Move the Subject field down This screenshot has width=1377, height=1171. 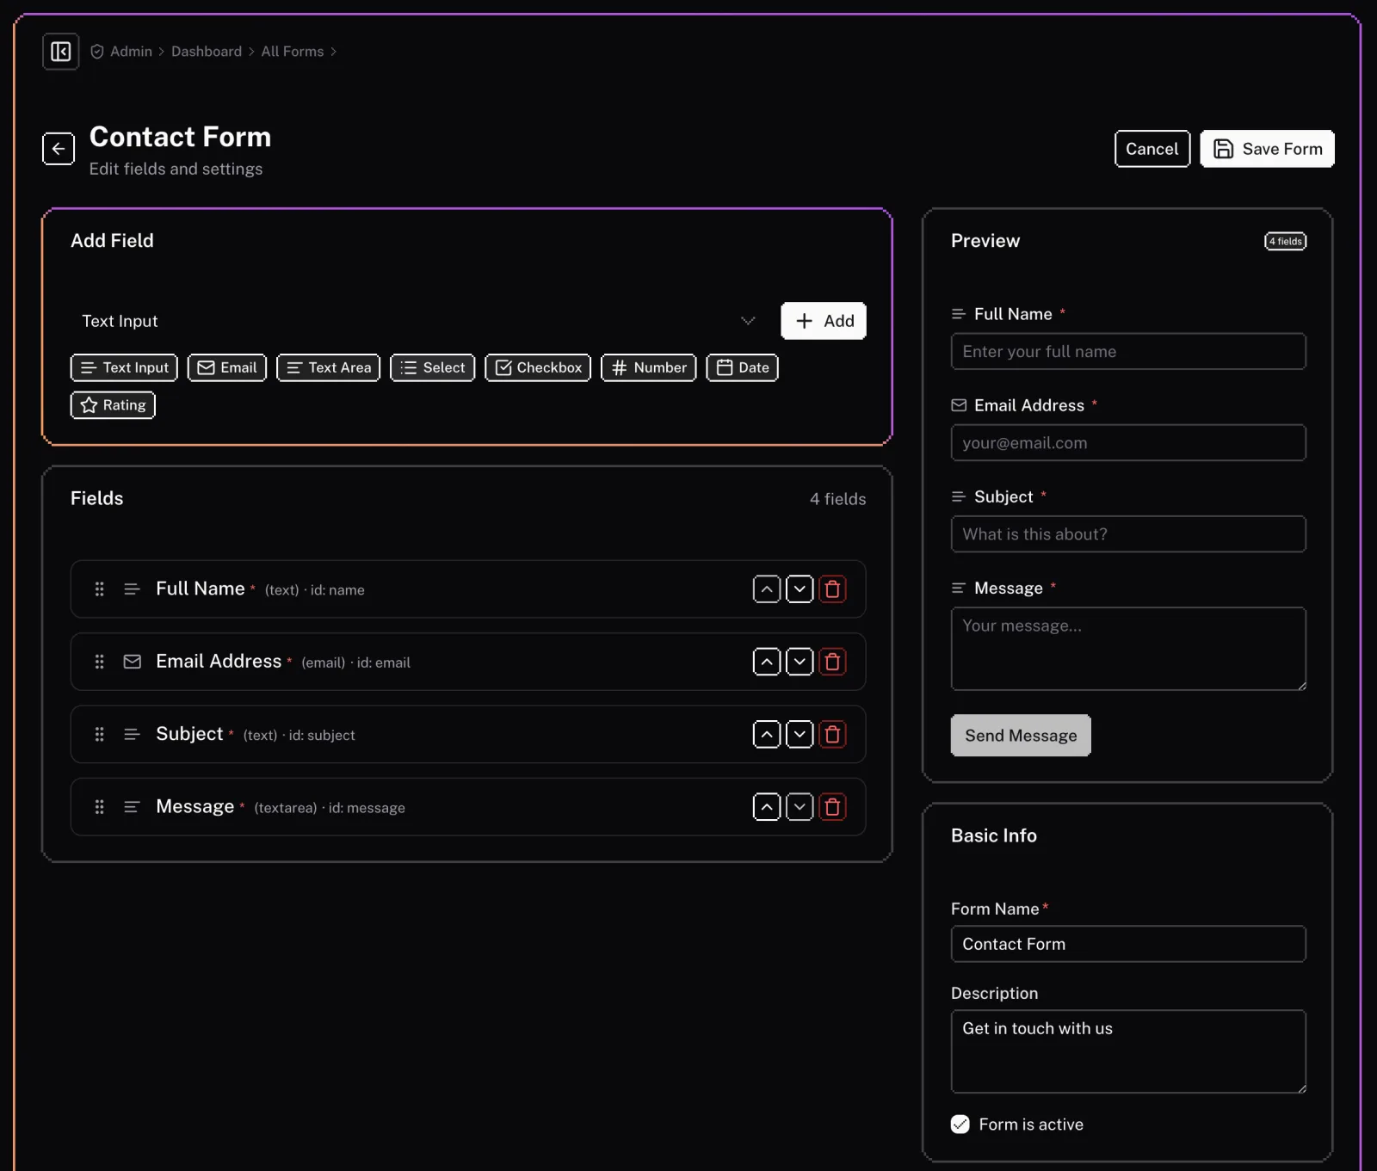(800, 734)
